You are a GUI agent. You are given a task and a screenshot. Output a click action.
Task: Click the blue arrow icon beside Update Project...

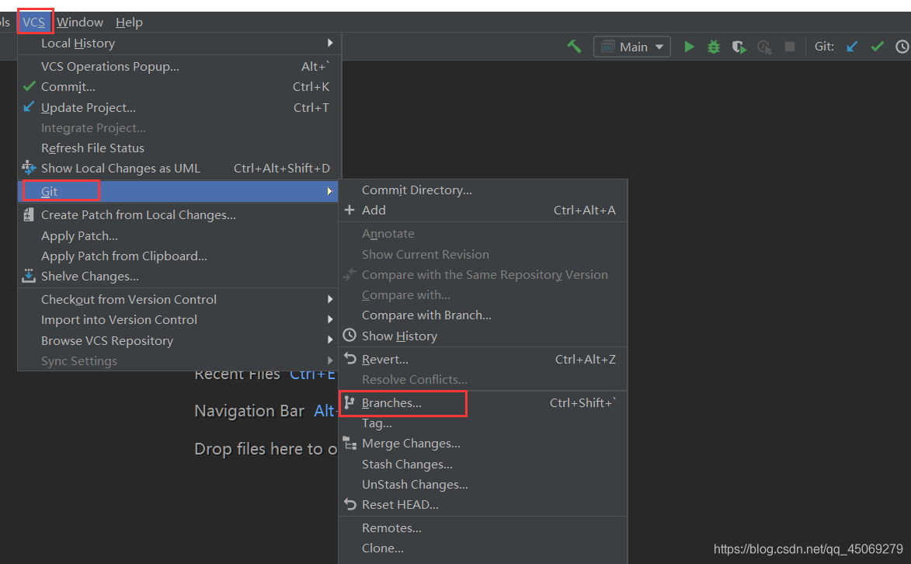(29, 107)
